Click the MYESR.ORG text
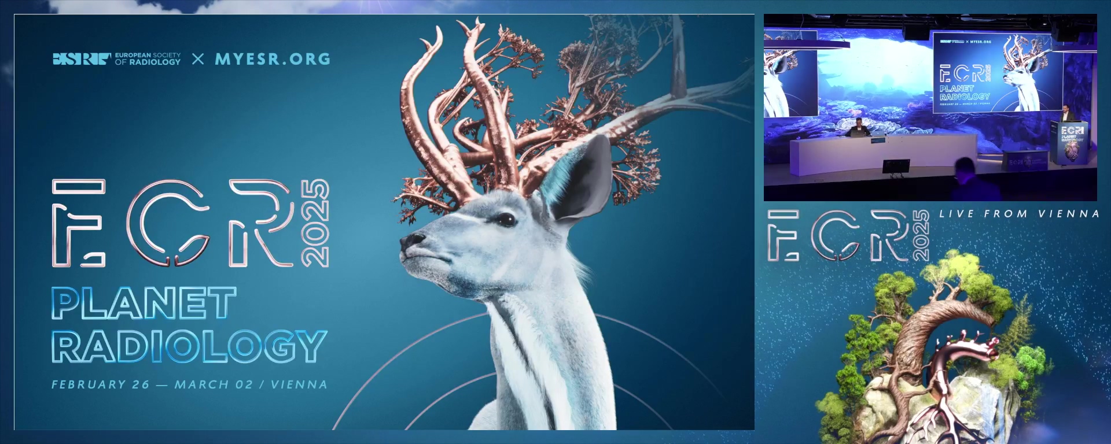Viewport: 1111px width, 444px height. pyautogui.click(x=273, y=59)
